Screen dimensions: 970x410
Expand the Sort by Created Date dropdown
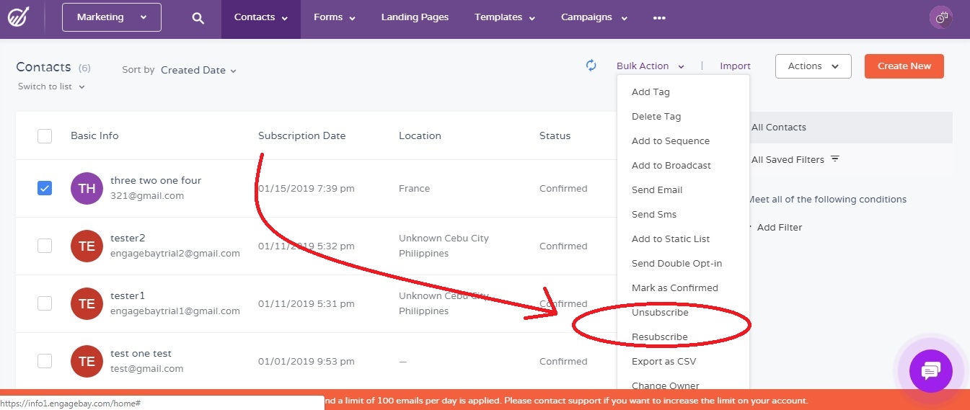click(198, 70)
